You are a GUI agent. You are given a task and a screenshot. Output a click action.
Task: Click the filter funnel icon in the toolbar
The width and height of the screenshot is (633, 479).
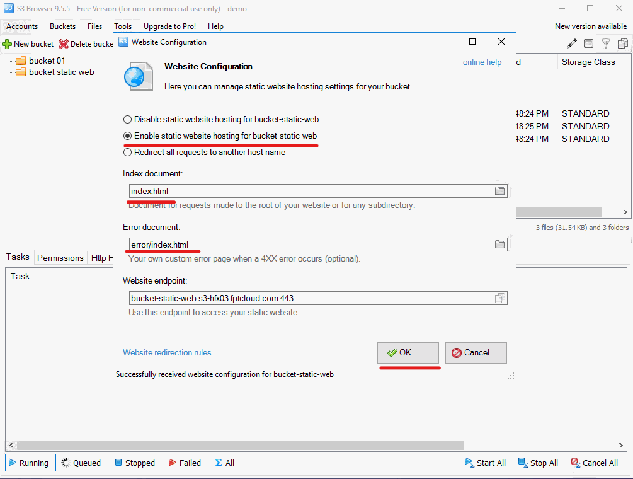tap(605, 43)
